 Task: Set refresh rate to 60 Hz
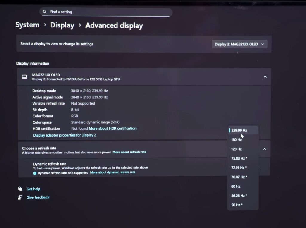[x=236, y=186]
